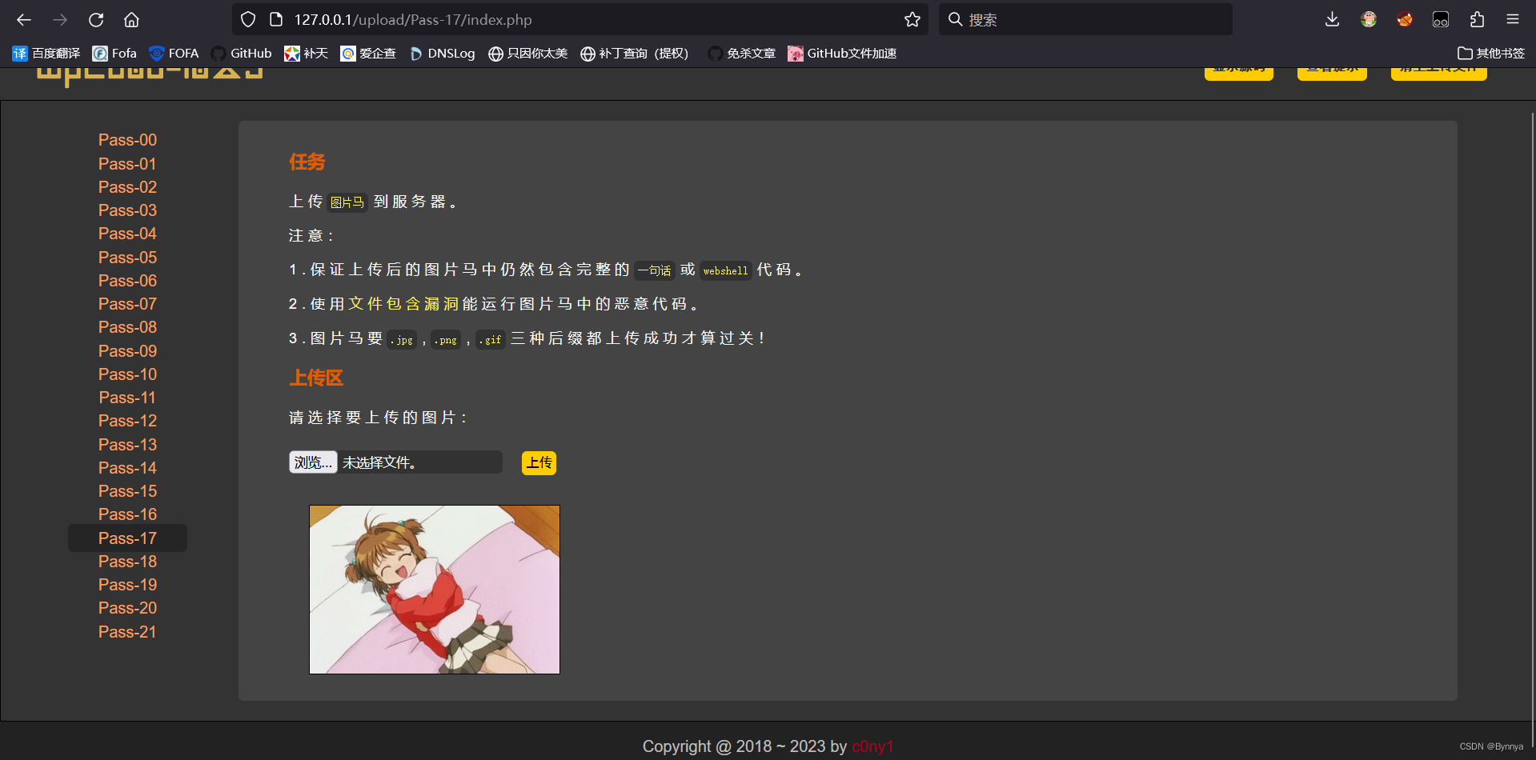Open Pass-06 level
Viewport: 1536px width, 760px height.
click(127, 281)
